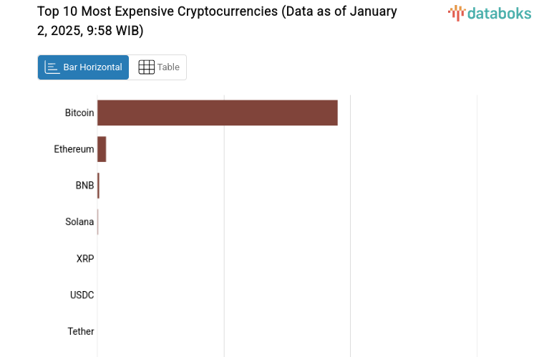Open the databoks wordmark link
Viewport: 539px width, 357px height.
(x=499, y=13)
